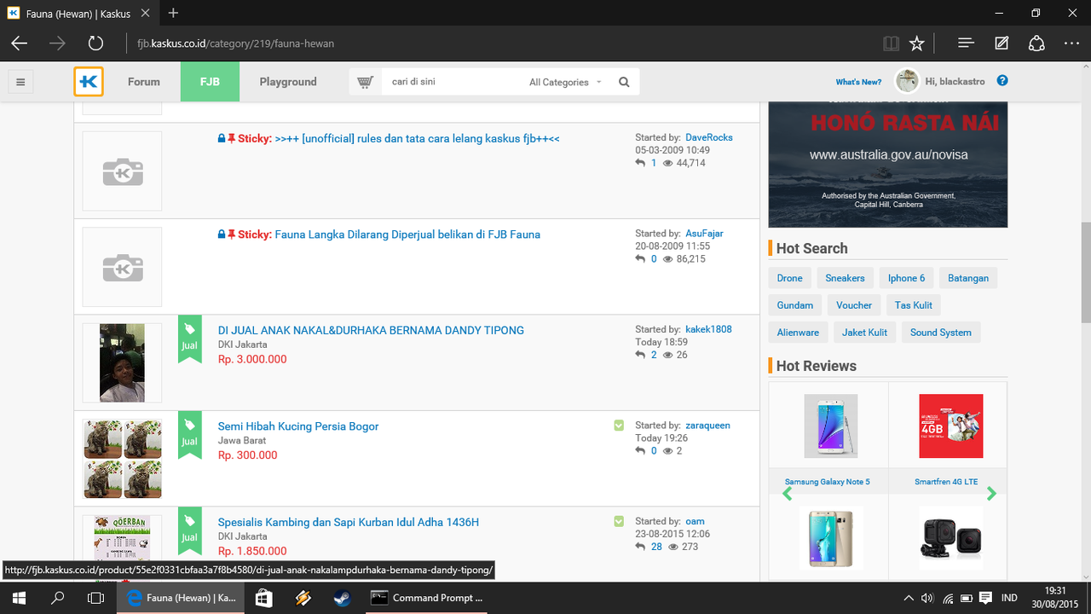The image size is (1091, 614).
Task: Visit DaveRocks user profile
Action: (x=709, y=137)
